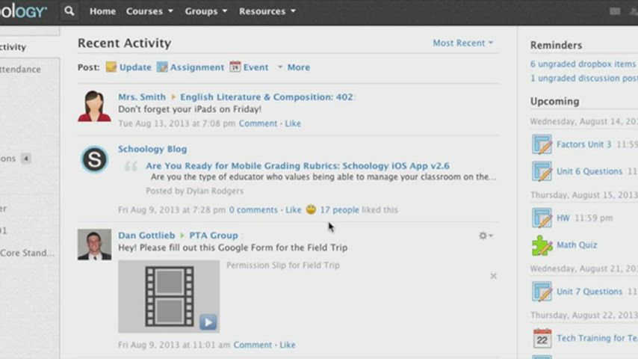Go to the Home page
Viewport: 638px width, 359px height.
click(x=102, y=11)
